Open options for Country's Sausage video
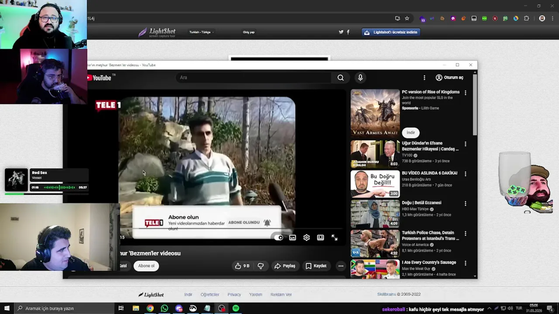Viewport: 559px width, 314px height. click(466, 263)
